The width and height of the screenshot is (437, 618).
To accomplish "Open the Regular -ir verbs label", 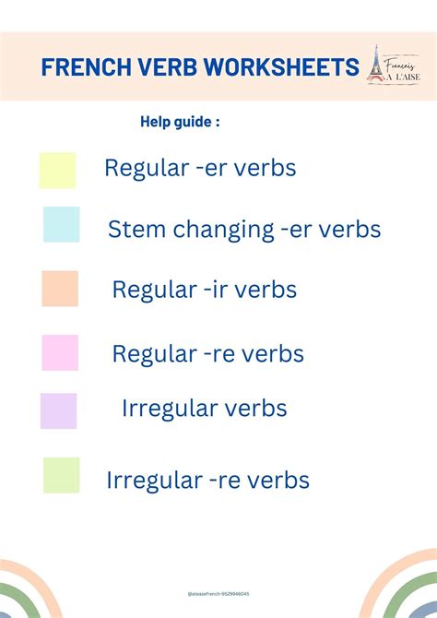I will [x=205, y=290].
